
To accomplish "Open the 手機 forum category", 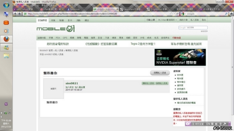I will click(51, 38).
